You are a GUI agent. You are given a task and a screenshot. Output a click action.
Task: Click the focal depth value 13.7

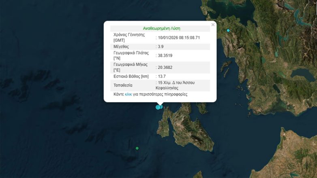click(162, 76)
